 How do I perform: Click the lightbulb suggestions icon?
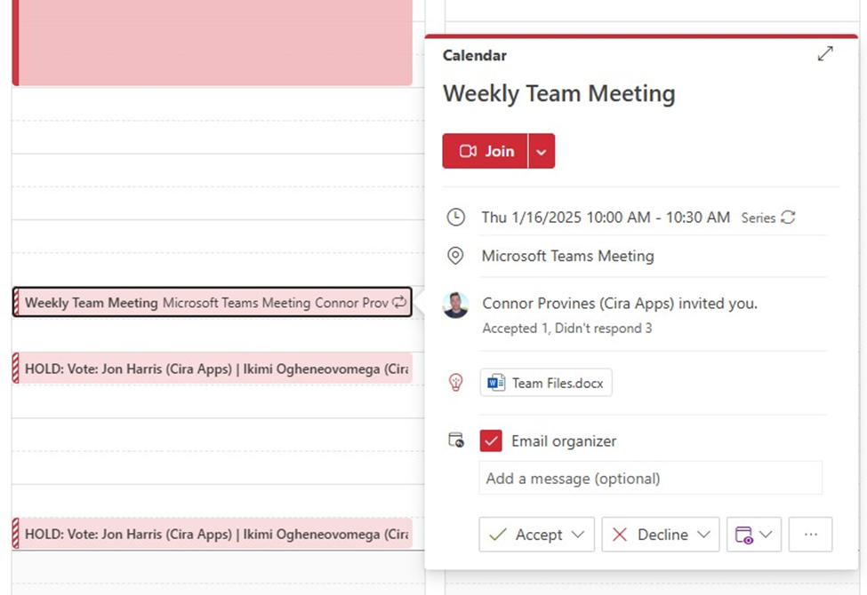pyautogui.click(x=455, y=382)
